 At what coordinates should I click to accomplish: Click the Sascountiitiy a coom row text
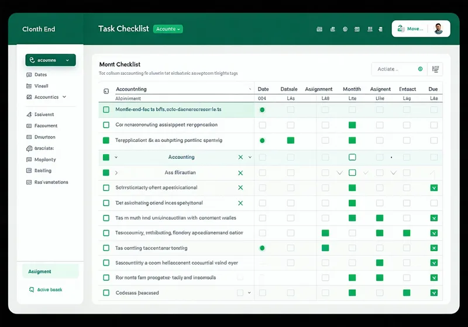tap(177, 263)
